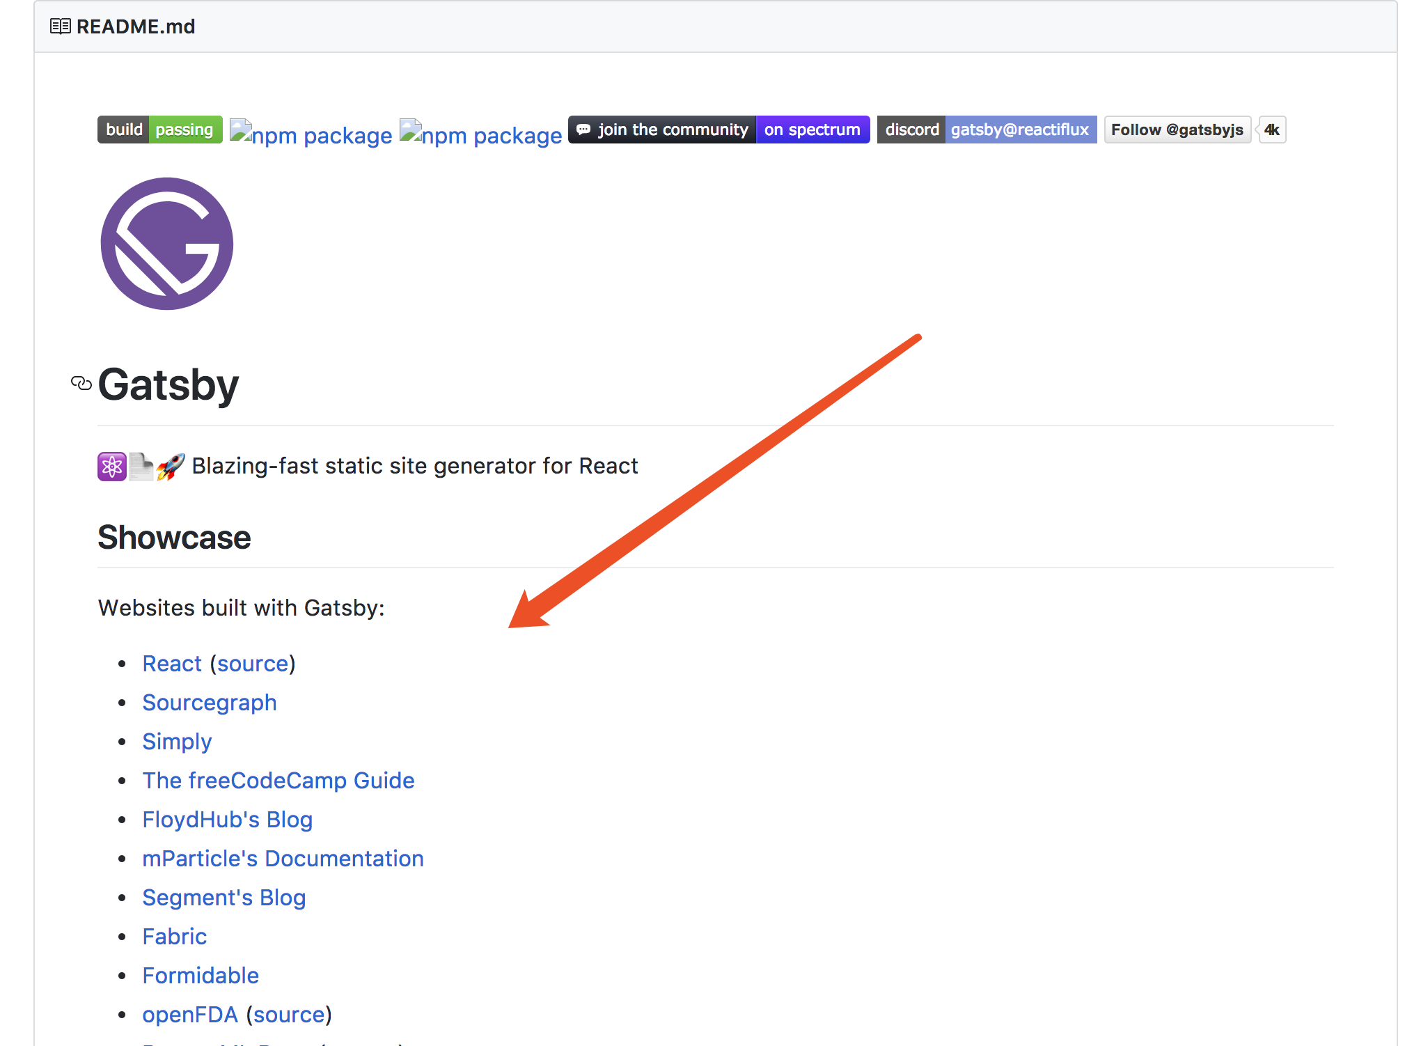Open the source link next to React

253,663
